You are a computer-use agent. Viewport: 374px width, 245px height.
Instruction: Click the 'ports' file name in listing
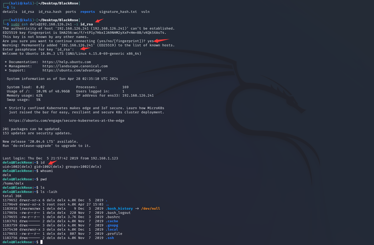pyautogui.click(x=71, y=12)
